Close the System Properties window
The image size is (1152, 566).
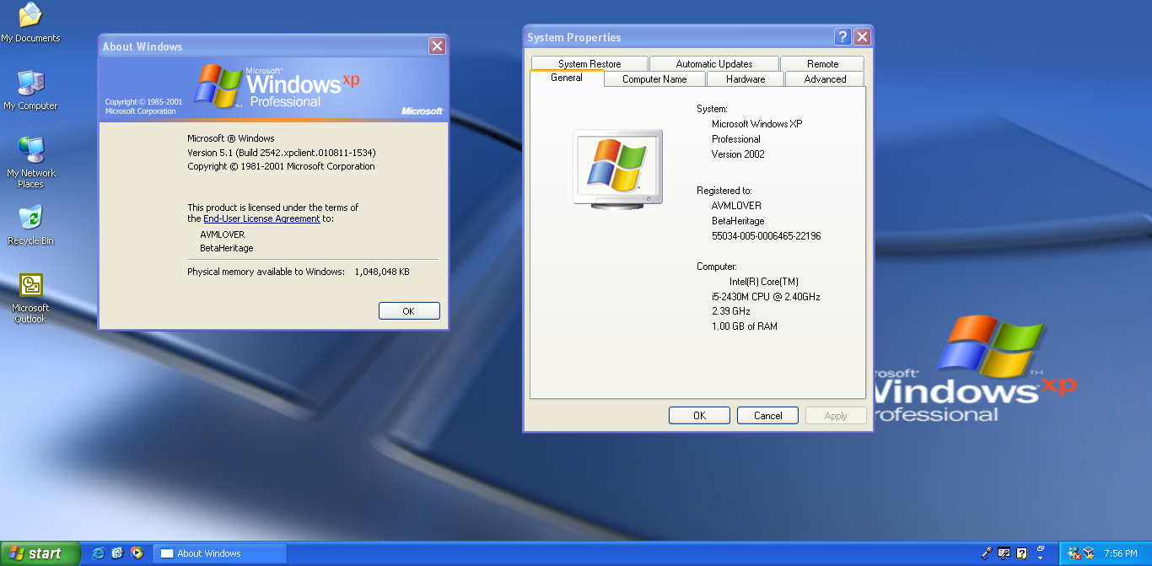[862, 37]
